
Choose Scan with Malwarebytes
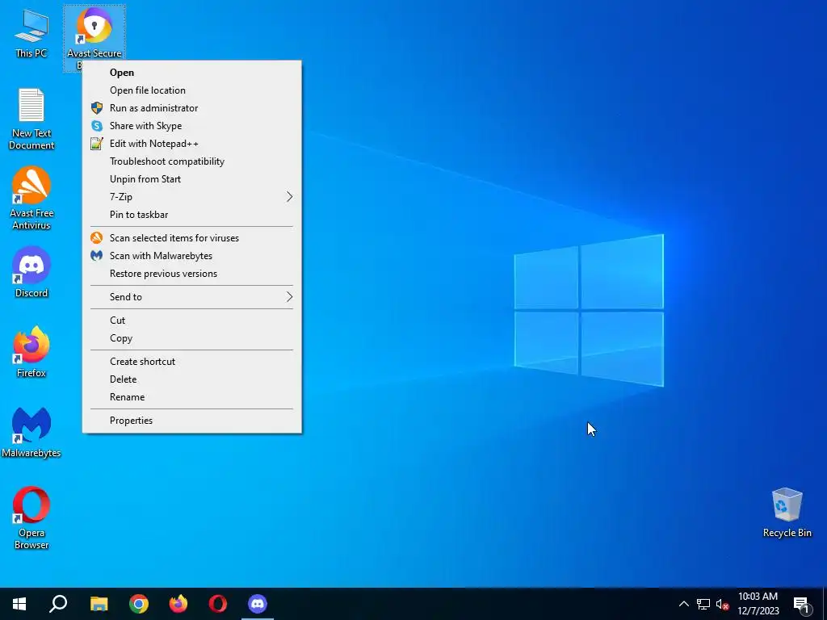click(x=192, y=256)
